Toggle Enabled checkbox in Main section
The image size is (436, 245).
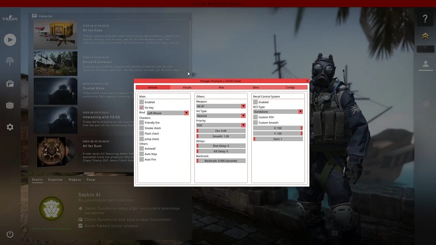tap(142, 102)
